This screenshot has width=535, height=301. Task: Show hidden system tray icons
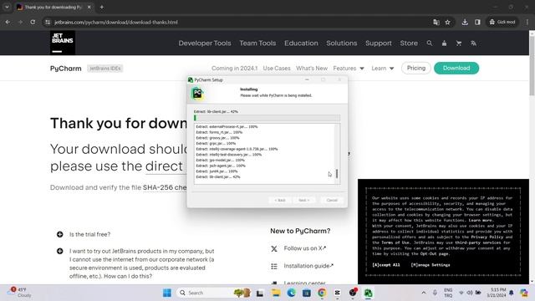[424, 293]
